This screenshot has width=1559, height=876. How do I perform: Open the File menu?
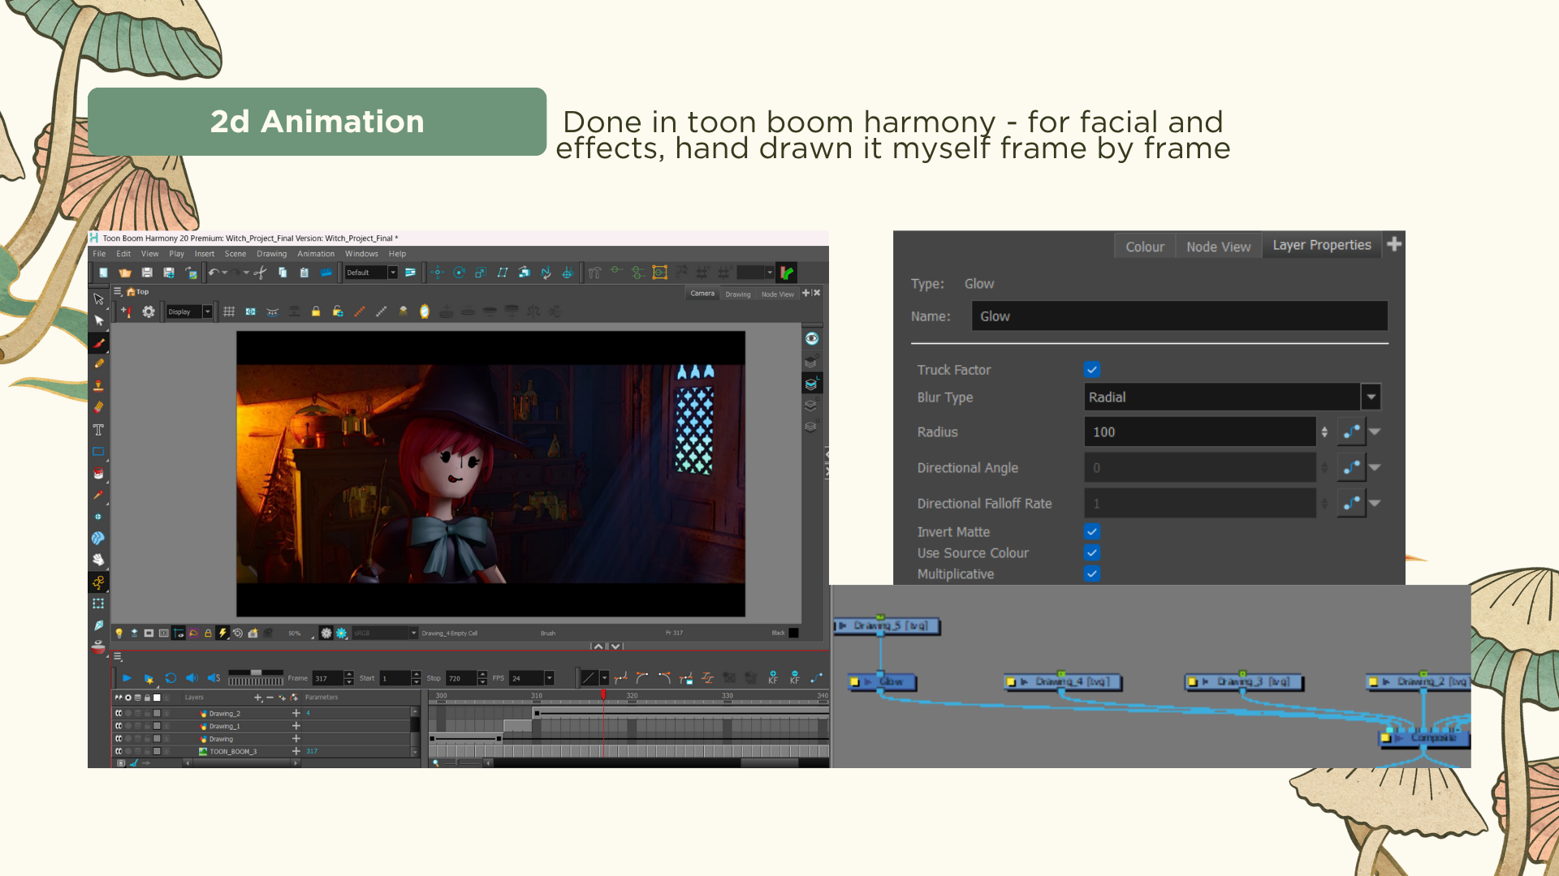(x=99, y=254)
